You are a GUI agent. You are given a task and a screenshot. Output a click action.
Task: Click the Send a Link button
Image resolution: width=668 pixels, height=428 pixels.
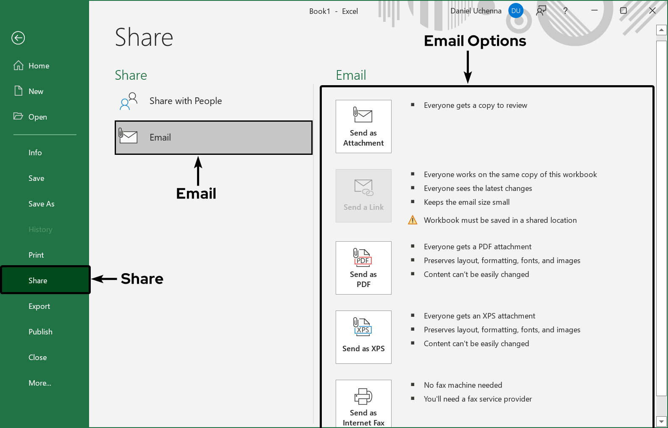coord(363,196)
